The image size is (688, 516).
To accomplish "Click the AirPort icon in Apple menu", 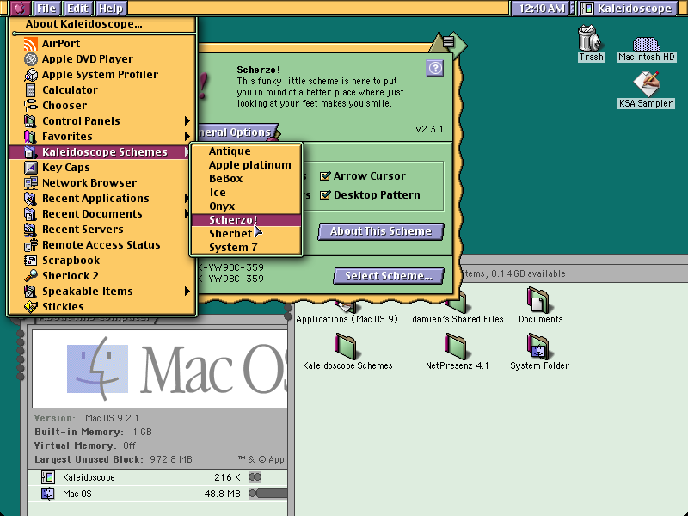I will point(30,44).
